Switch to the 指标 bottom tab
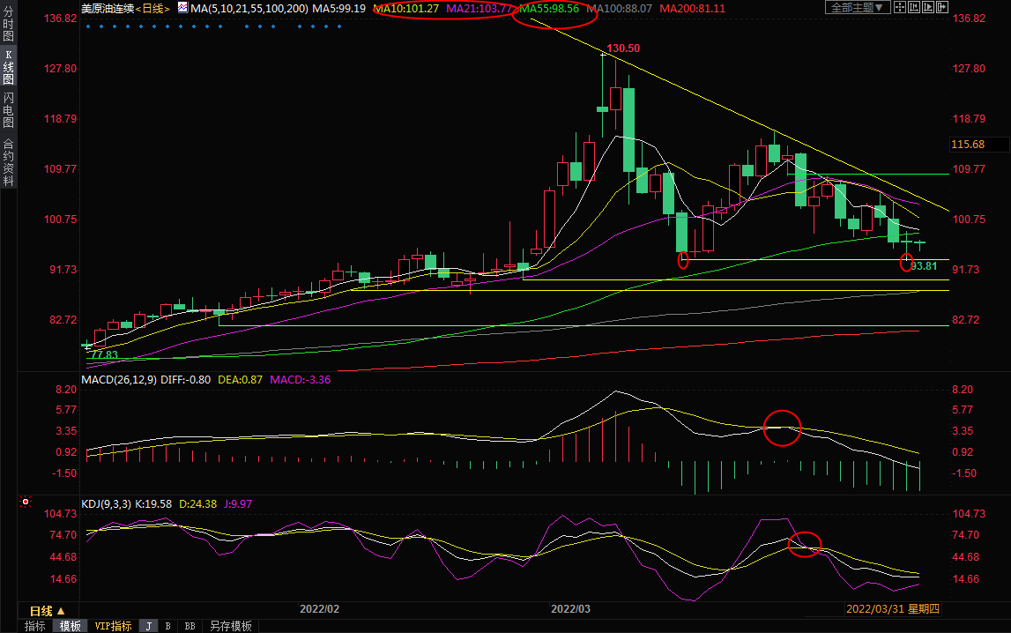 (35, 626)
